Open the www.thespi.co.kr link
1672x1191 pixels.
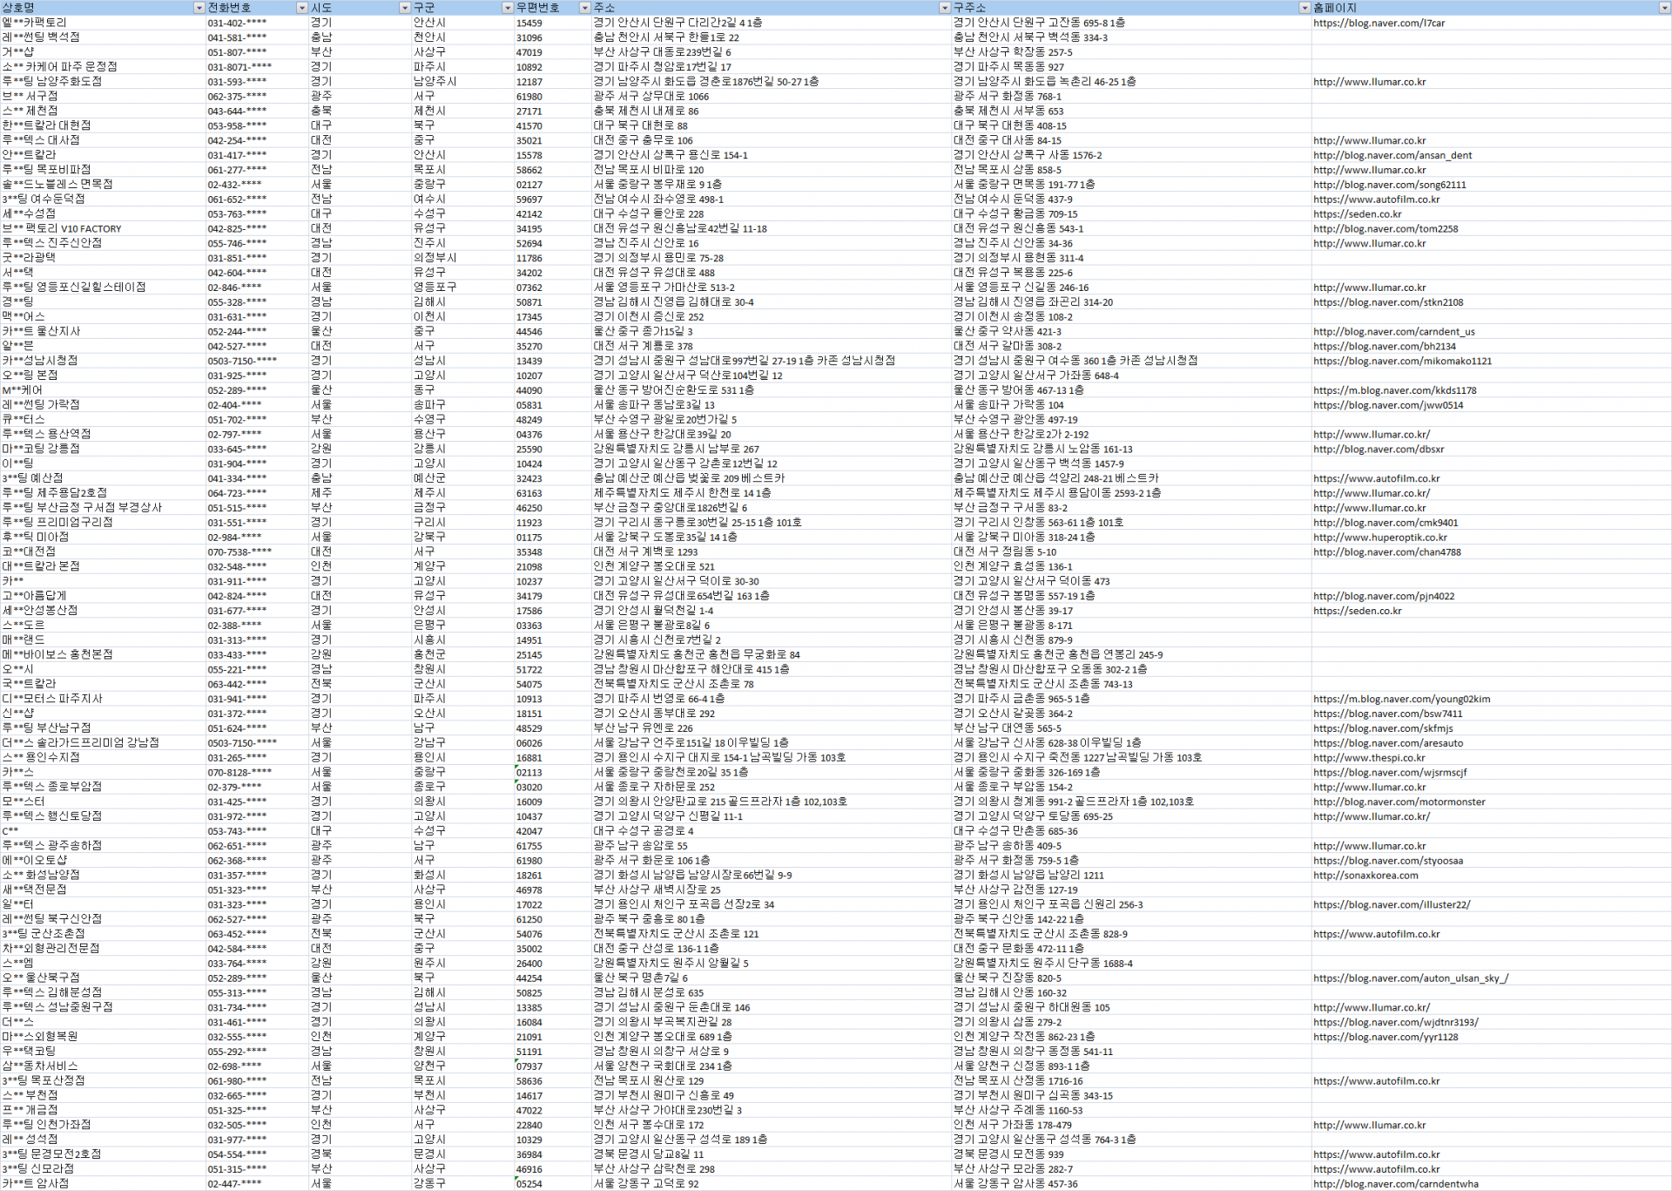click(1369, 757)
